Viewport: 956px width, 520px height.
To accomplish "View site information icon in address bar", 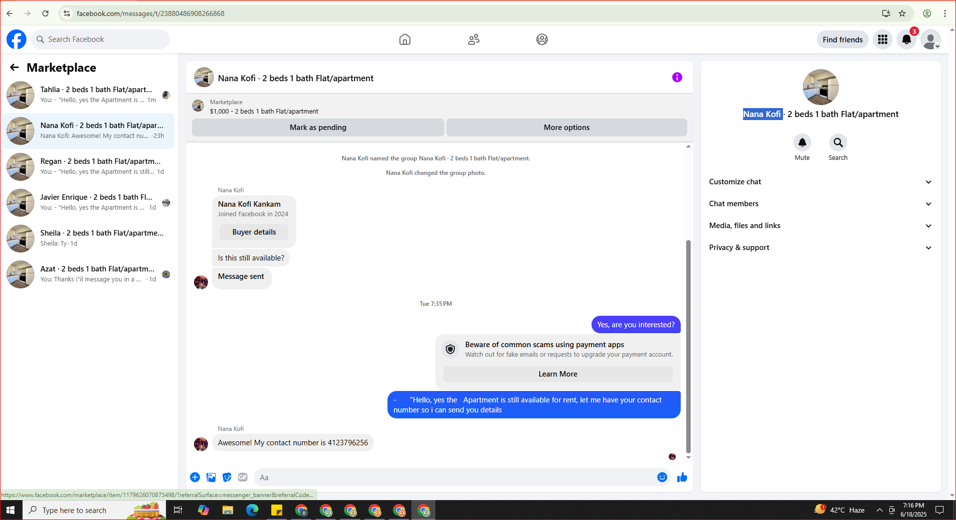I will pos(67,13).
